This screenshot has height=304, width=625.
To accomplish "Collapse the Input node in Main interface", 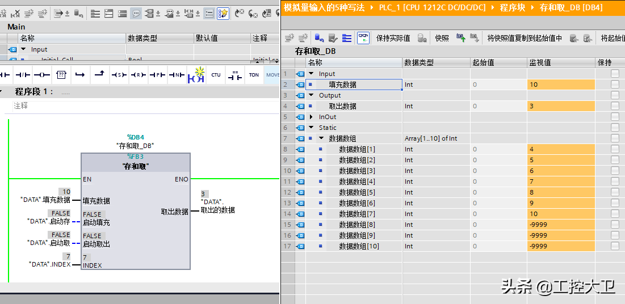I will click(x=23, y=49).
